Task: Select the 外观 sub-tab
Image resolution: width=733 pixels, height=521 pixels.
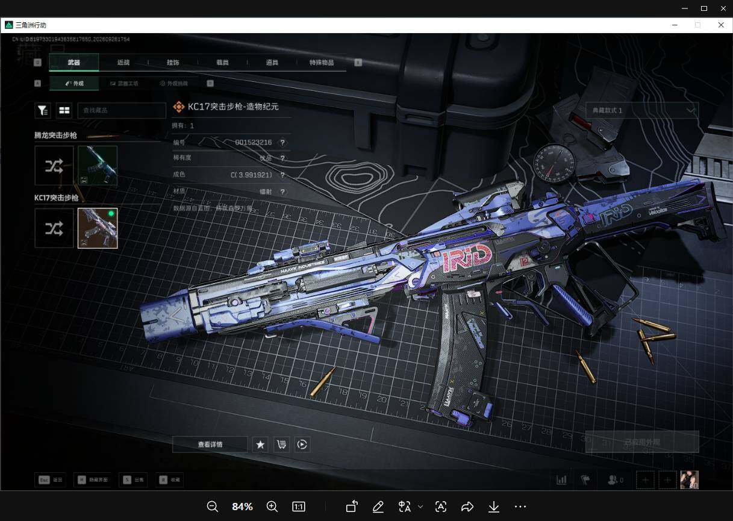Action: click(74, 84)
